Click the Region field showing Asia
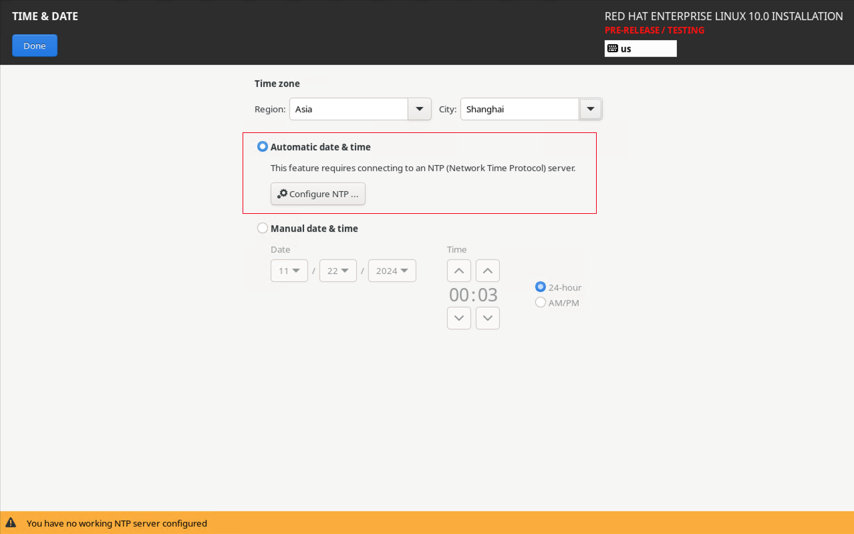This screenshot has width=854, height=534. point(349,109)
